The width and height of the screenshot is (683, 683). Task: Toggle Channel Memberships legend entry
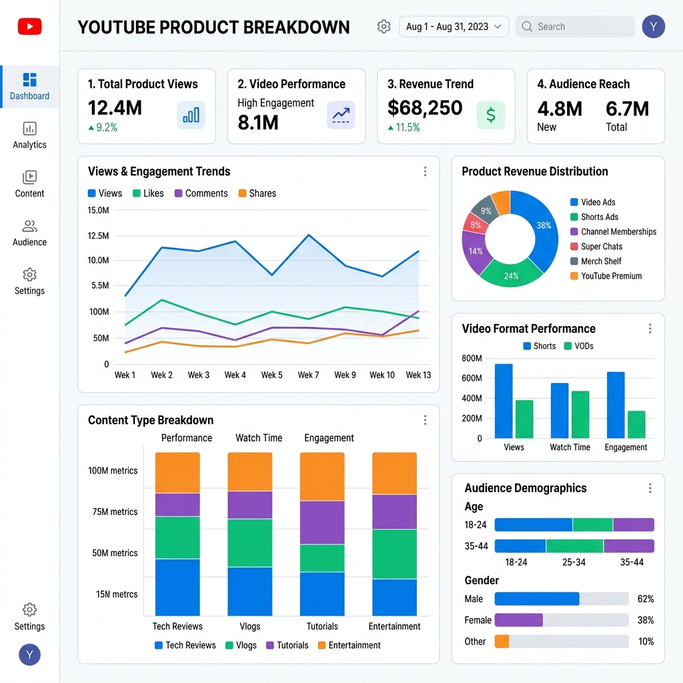point(614,231)
